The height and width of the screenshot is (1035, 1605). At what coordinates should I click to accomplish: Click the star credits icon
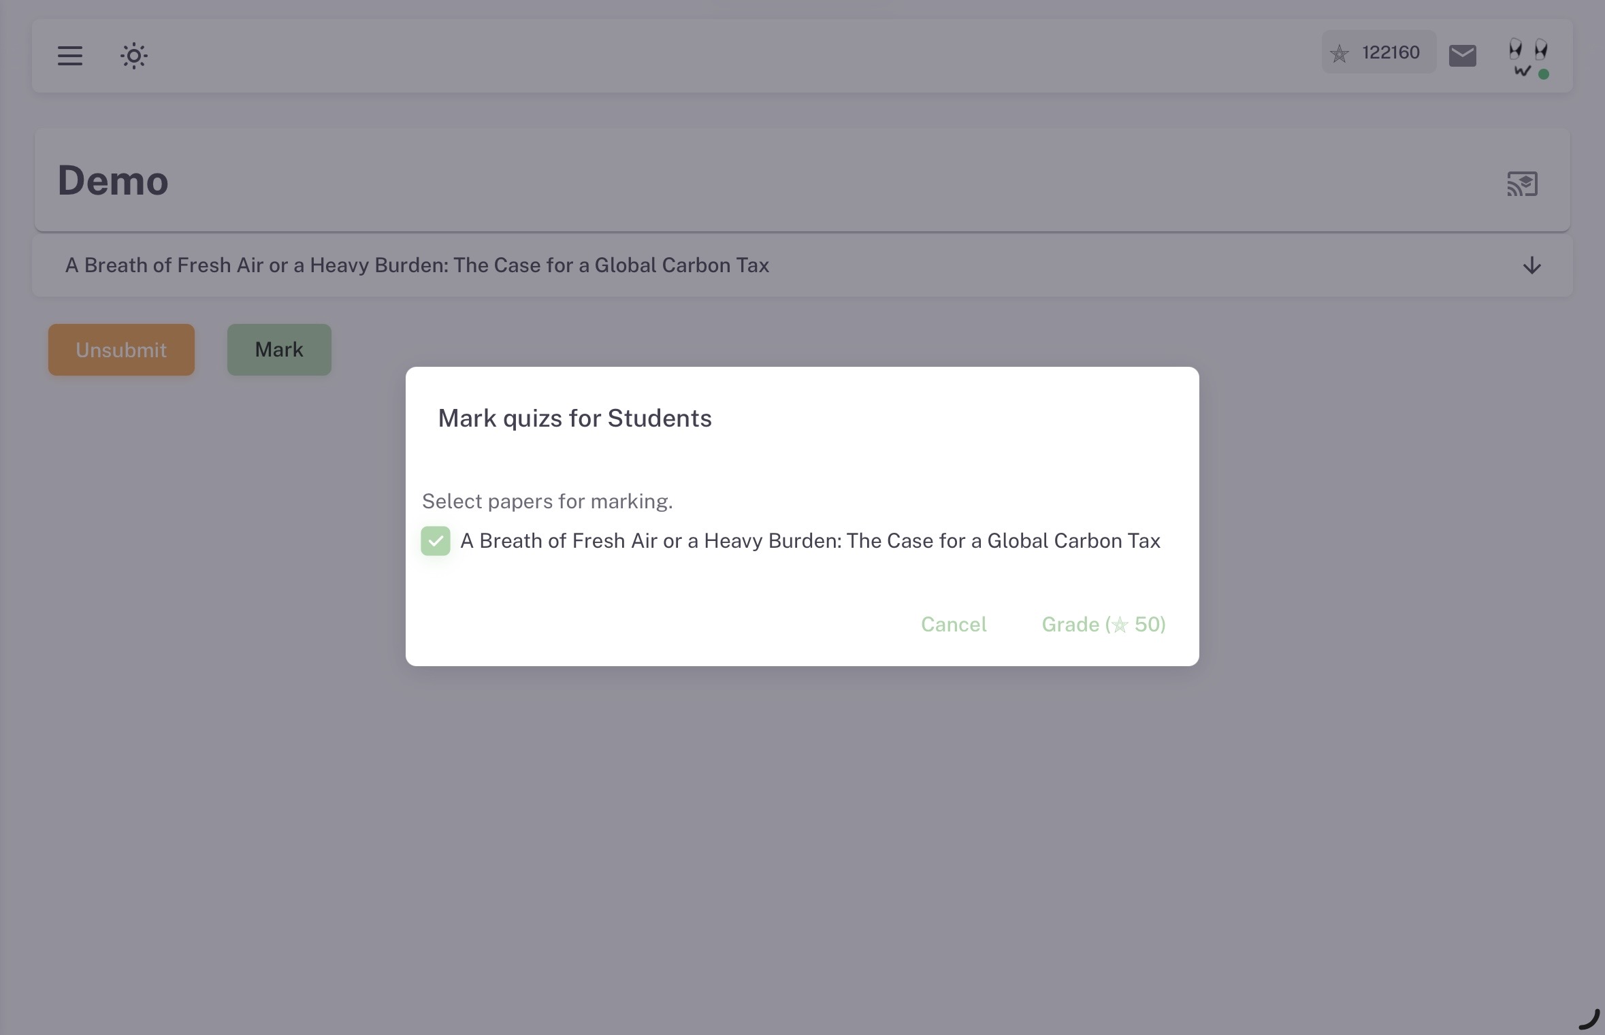coord(1339,53)
